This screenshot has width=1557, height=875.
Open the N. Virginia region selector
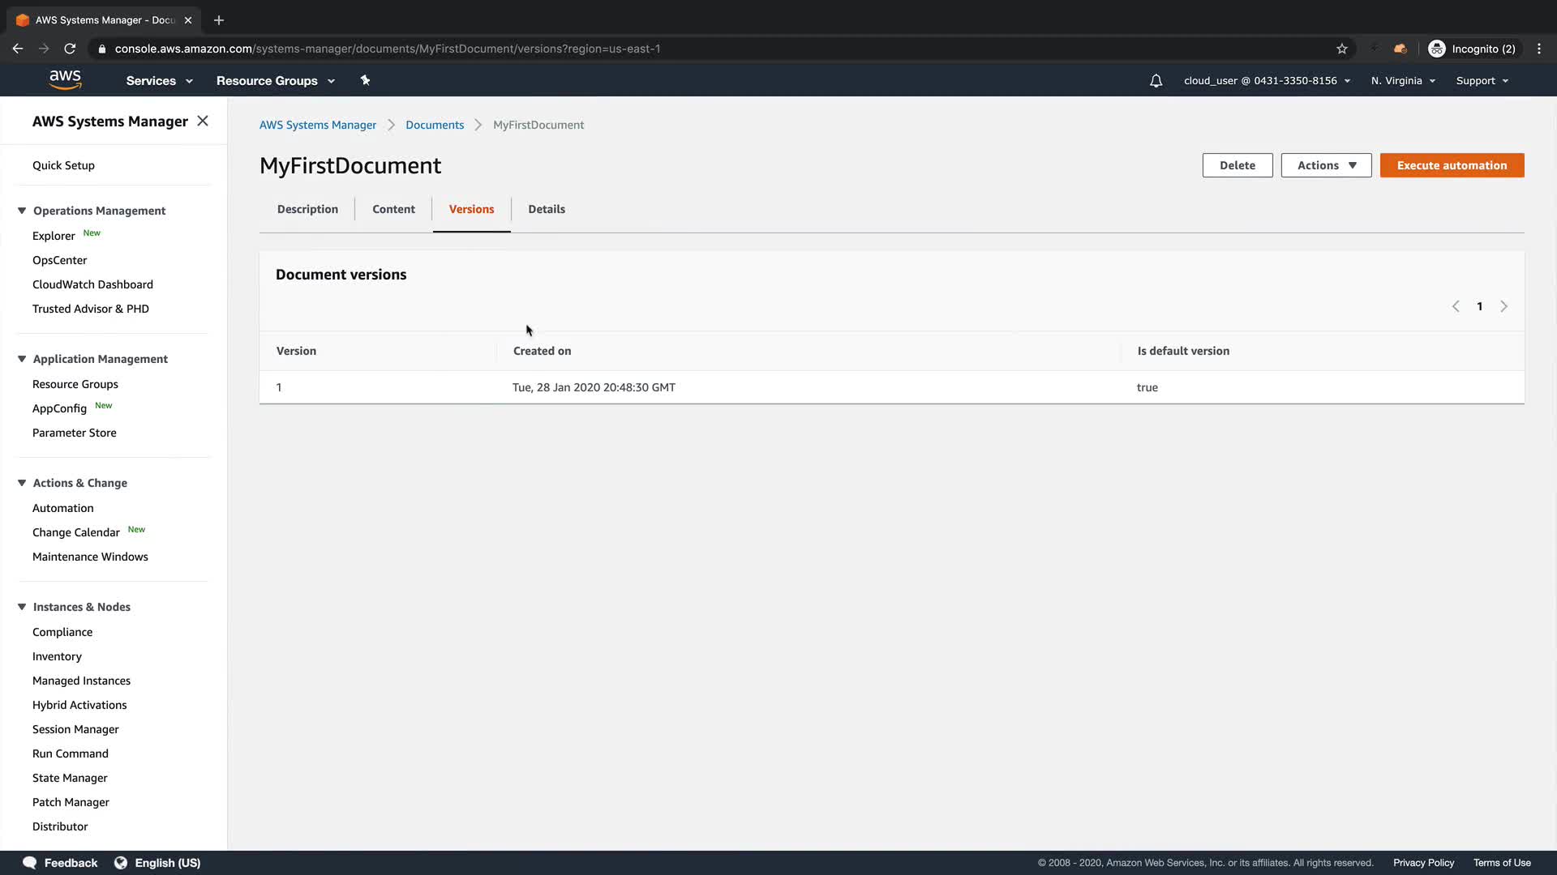(x=1403, y=81)
